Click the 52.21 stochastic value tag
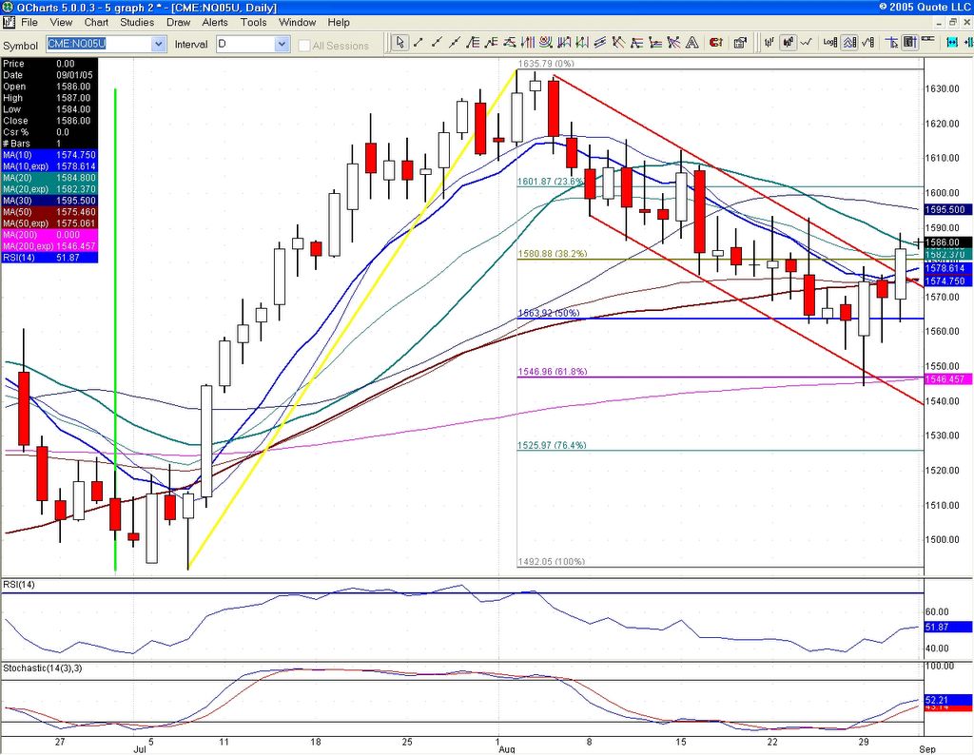The width and height of the screenshot is (974, 755). pyautogui.click(x=946, y=701)
